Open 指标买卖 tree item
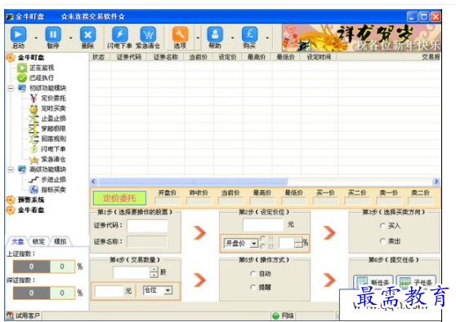This screenshot has height=322, width=456. click(53, 190)
